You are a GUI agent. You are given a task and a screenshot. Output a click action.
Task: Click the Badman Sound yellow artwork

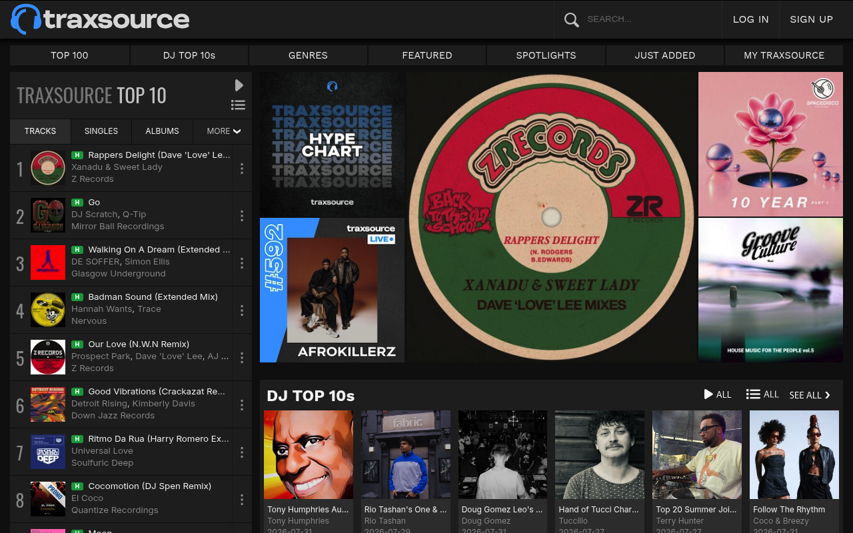(x=48, y=310)
